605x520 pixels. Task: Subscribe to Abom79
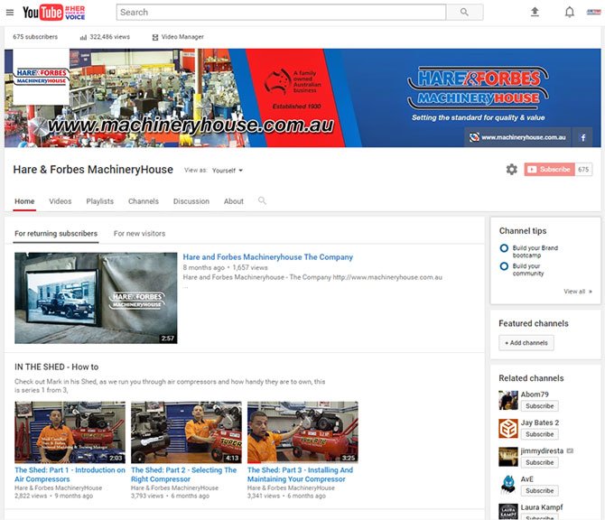539,406
